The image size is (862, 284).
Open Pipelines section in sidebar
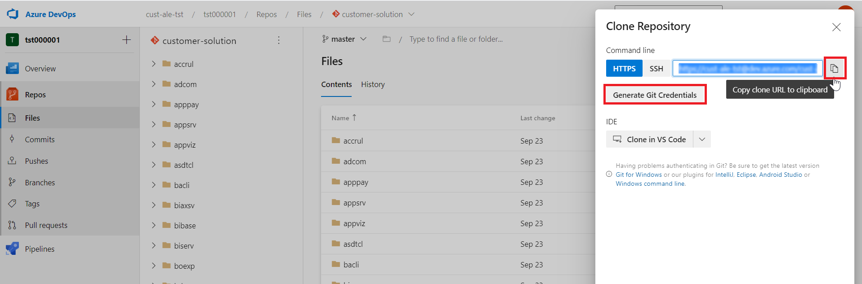(40, 249)
